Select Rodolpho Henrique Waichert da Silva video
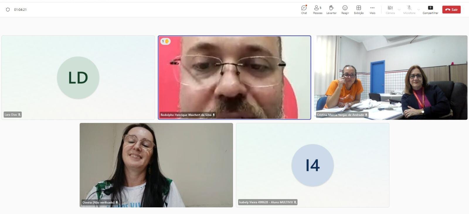Image resolution: width=469 pixels, height=214 pixels. [x=235, y=77]
